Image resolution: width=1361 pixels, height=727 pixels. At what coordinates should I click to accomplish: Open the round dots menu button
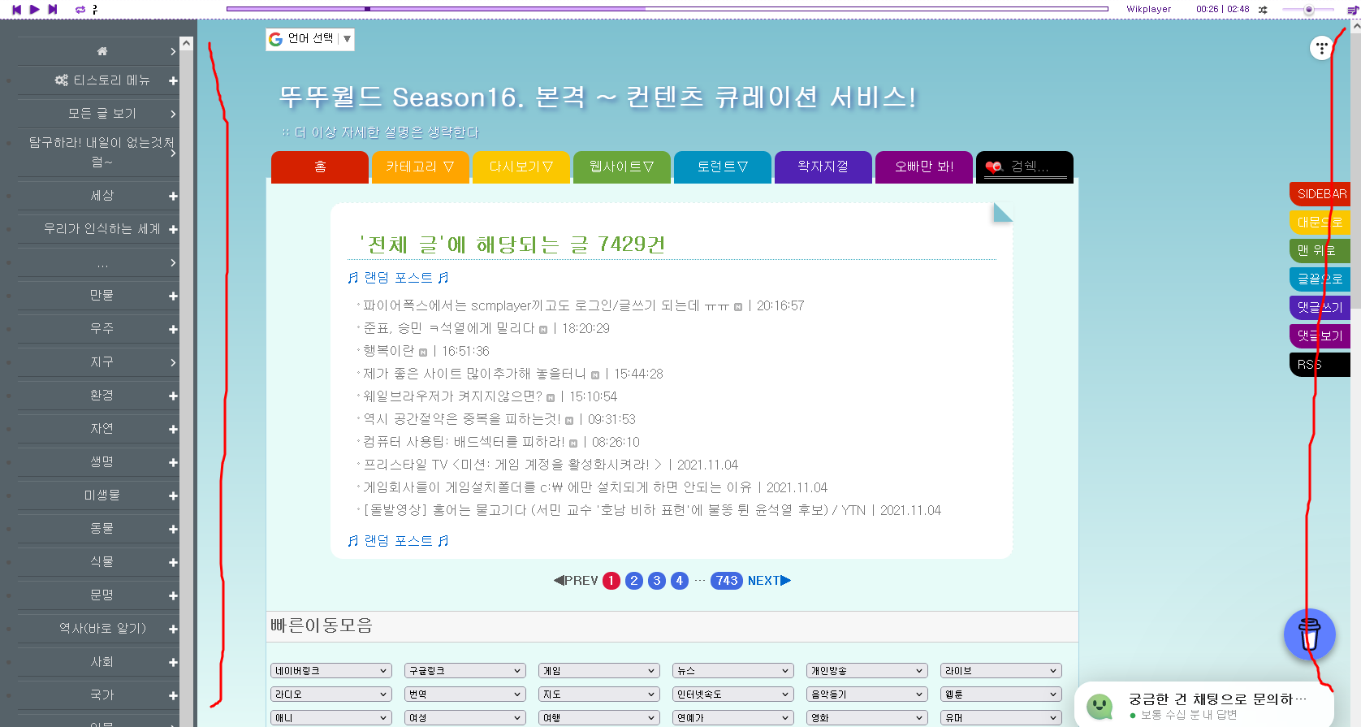pyautogui.click(x=1322, y=48)
